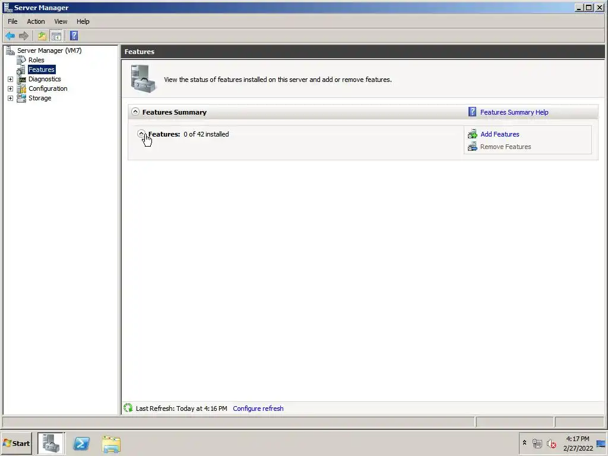Screen dimensions: 608x456
Task: Click the Show Desktop icon at taskbar end
Action: (x=601, y=444)
